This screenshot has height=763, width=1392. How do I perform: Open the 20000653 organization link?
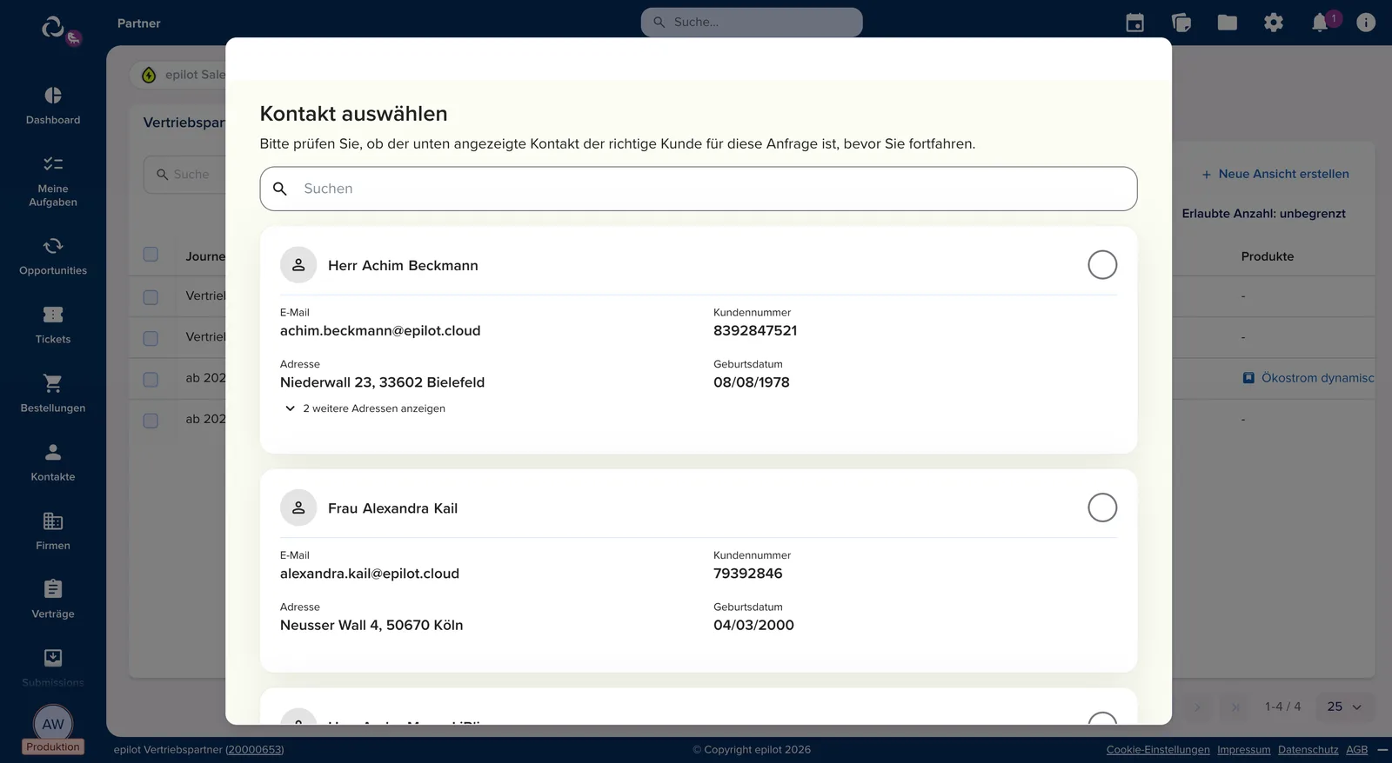click(254, 750)
